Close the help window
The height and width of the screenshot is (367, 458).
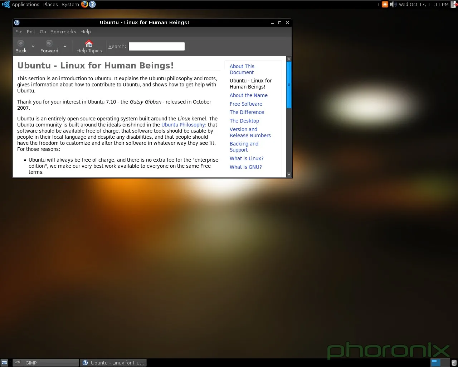click(x=287, y=23)
